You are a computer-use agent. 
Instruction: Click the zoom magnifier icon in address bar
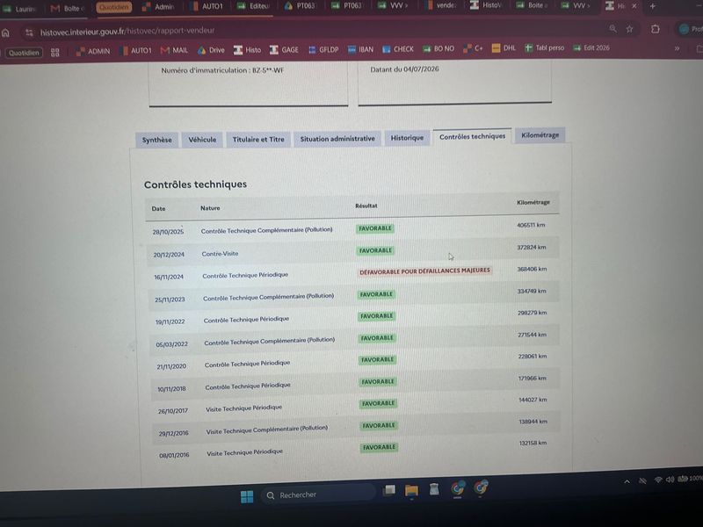tap(612, 29)
